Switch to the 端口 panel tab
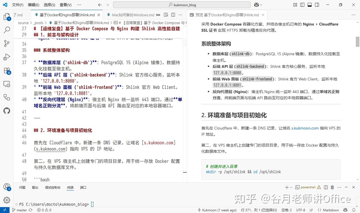The width and height of the screenshot is (360, 213). click(83, 187)
